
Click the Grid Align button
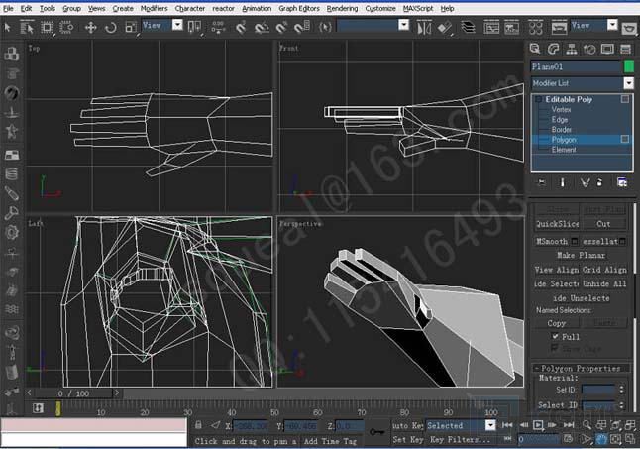[604, 270]
